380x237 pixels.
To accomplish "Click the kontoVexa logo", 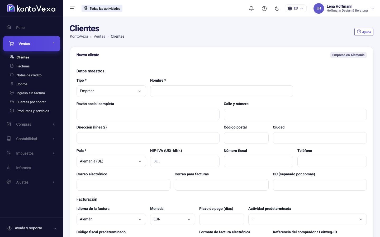I will pyautogui.click(x=31, y=8).
